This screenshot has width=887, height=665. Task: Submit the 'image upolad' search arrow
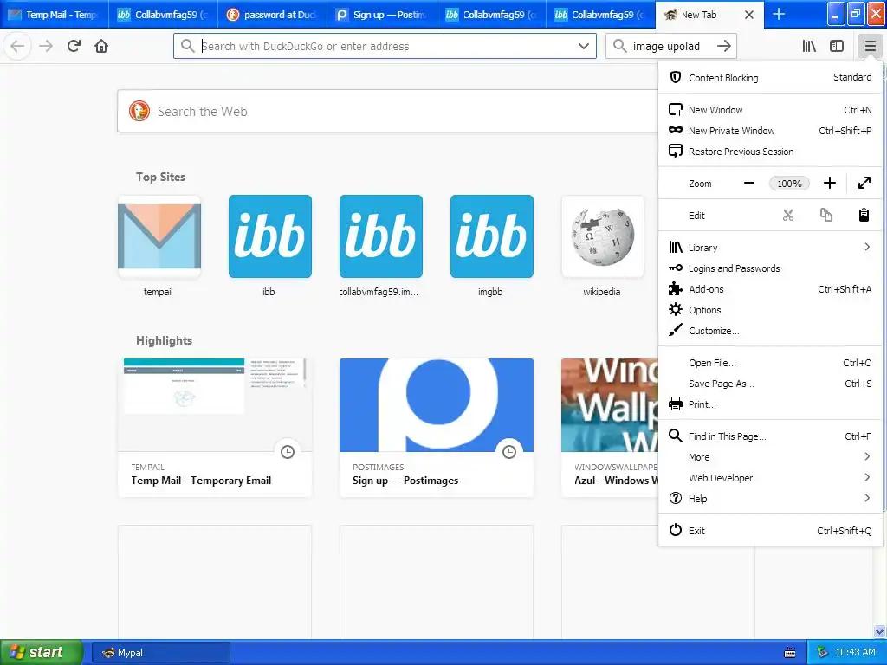723,46
